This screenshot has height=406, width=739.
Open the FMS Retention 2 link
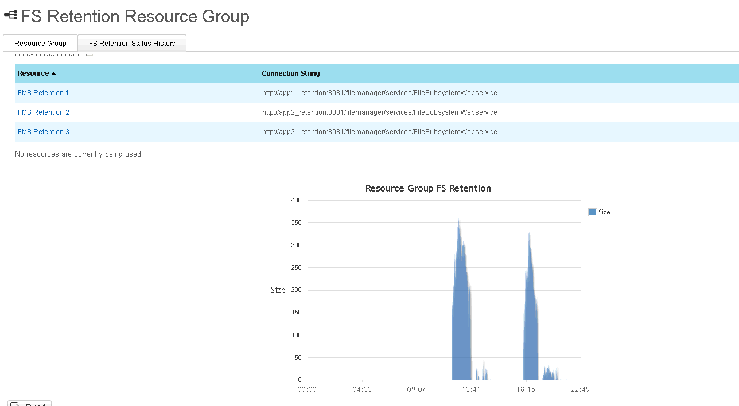pos(44,112)
